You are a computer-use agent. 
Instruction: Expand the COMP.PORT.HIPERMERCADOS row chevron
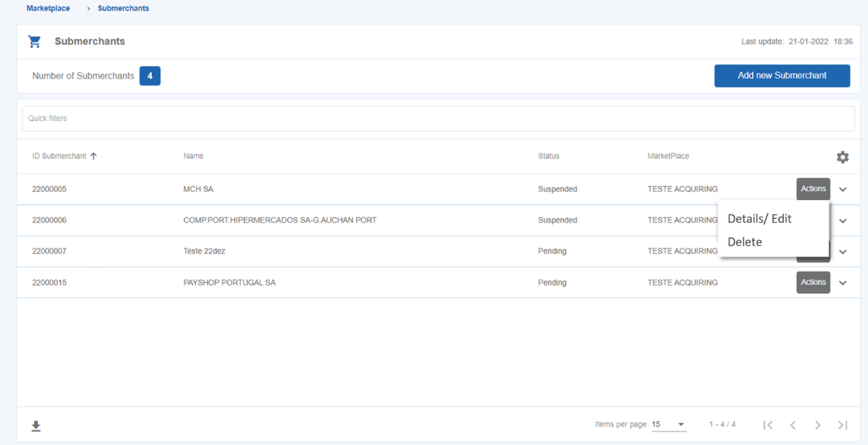843,220
